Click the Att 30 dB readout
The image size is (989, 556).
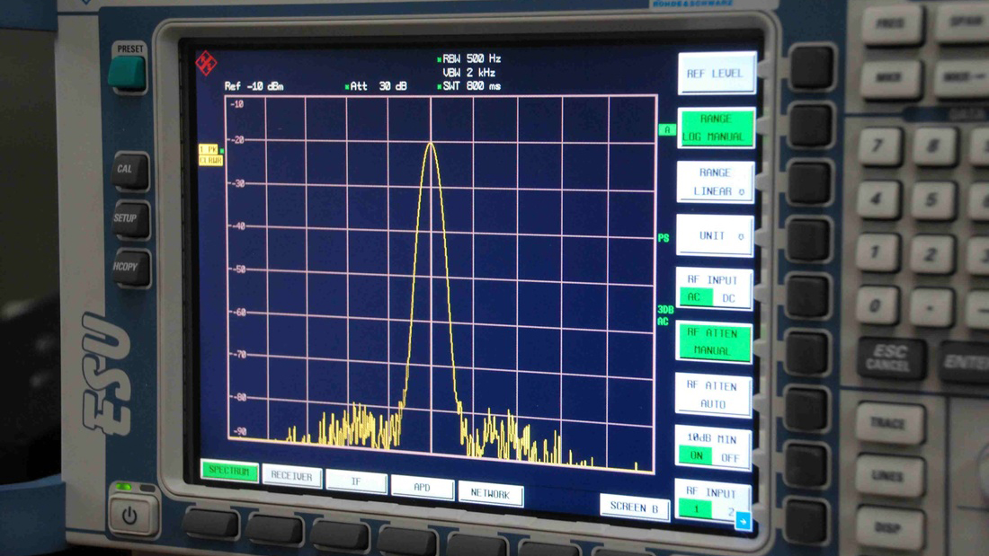[x=377, y=86]
